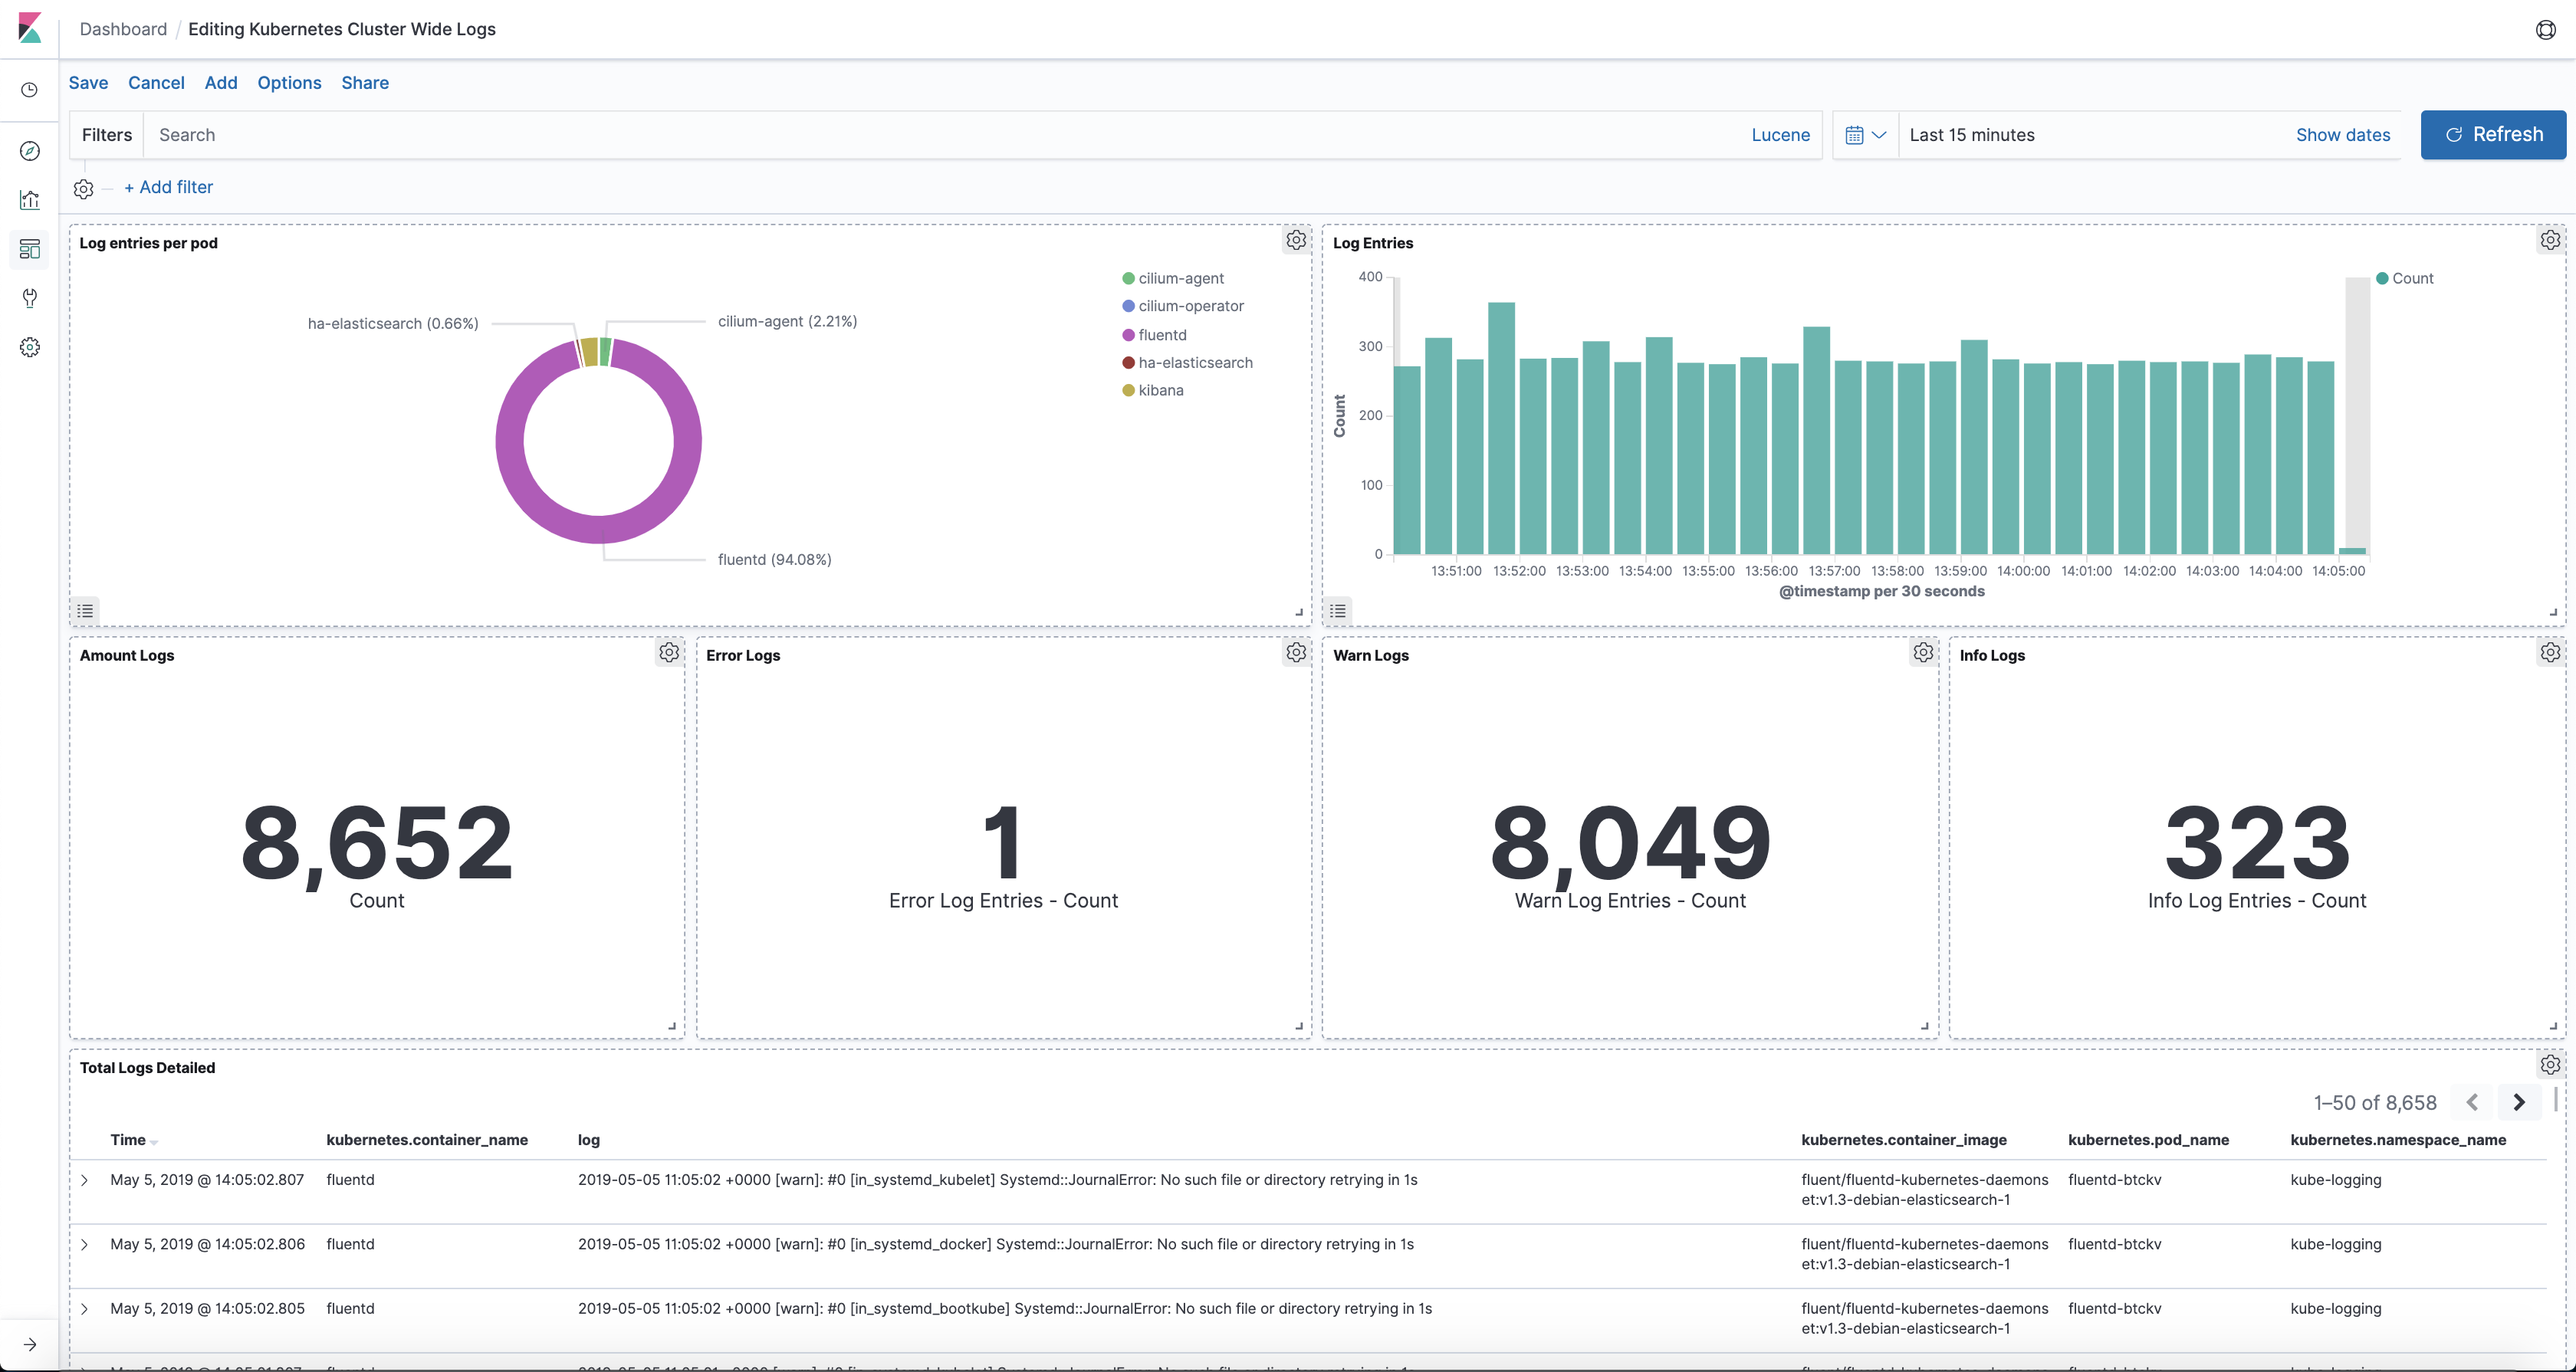Image resolution: width=2576 pixels, height=1372 pixels.
Task: Open Visualize from the sidebar chart icon
Action: pos(30,199)
